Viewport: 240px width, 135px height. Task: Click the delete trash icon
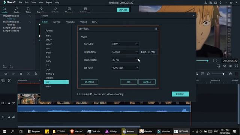[21, 74]
